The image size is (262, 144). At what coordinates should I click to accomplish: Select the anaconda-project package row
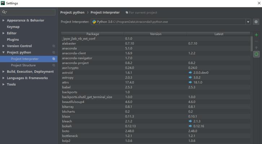pos(156,63)
